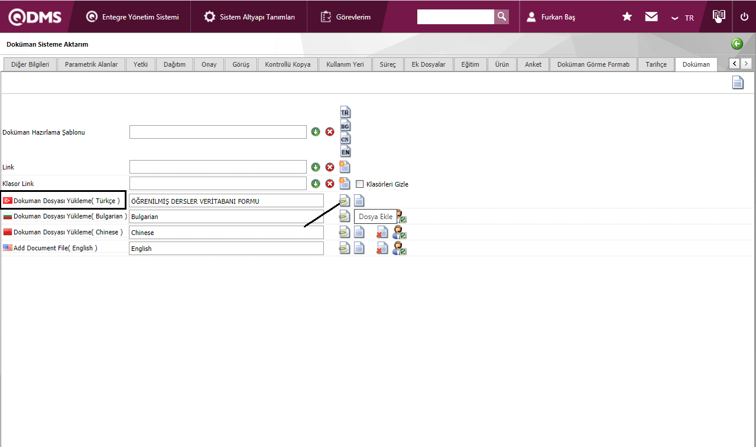
Task: Select the TR template document icon
Action: click(x=345, y=112)
